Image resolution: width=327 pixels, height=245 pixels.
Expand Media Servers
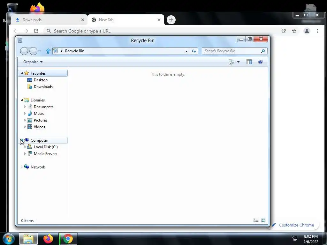[x=25, y=154]
